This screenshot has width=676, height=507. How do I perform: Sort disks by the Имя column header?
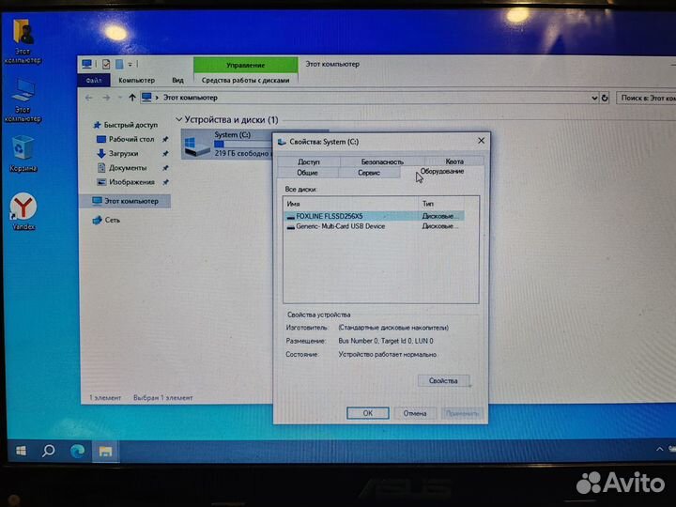pyautogui.click(x=350, y=204)
